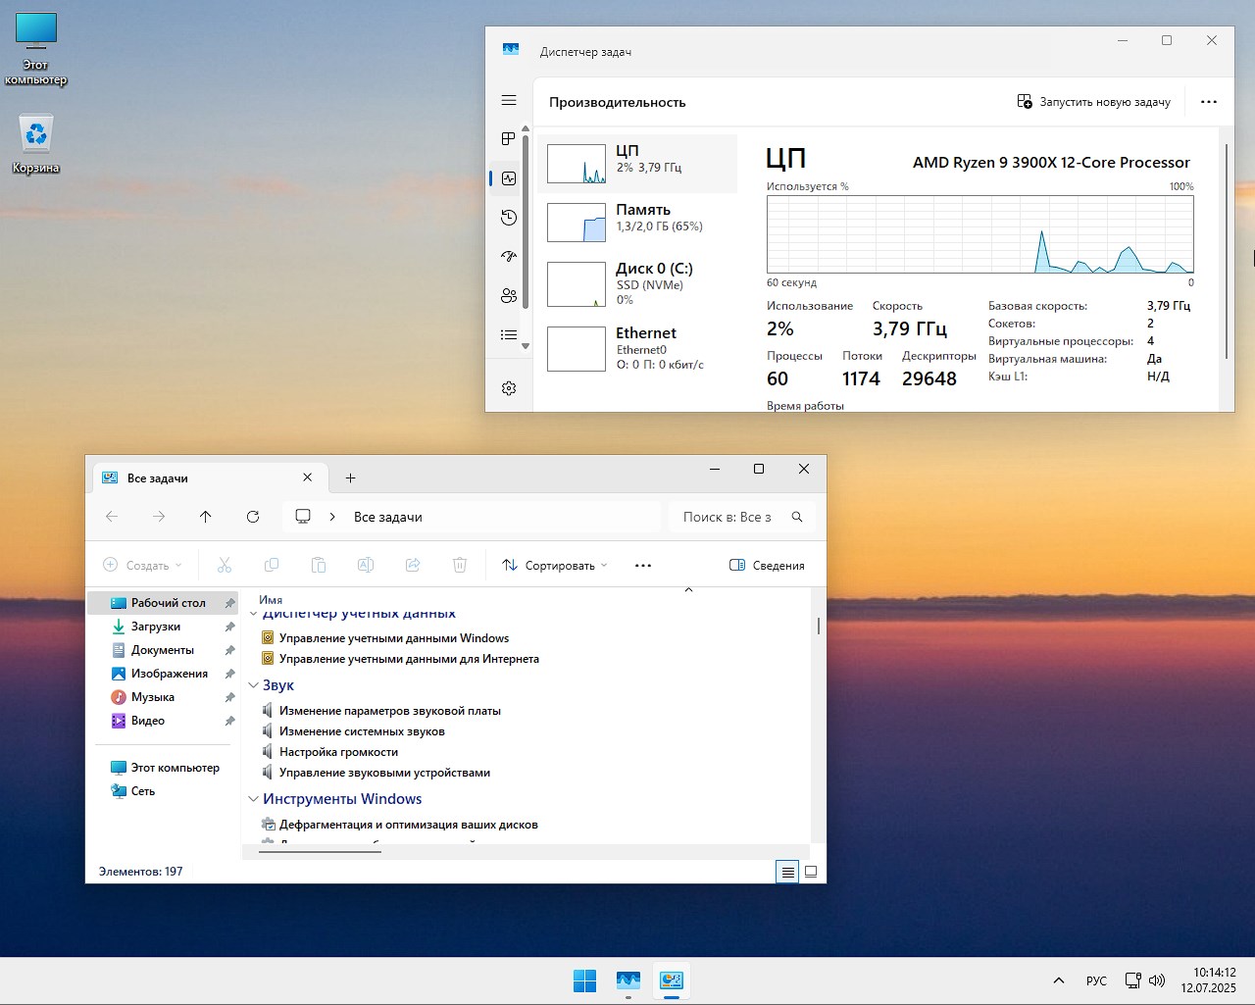Open Task Manager settings gear

[x=508, y=388]
